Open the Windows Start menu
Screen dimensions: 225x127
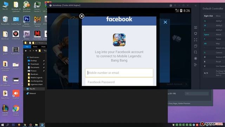[2, 125]
